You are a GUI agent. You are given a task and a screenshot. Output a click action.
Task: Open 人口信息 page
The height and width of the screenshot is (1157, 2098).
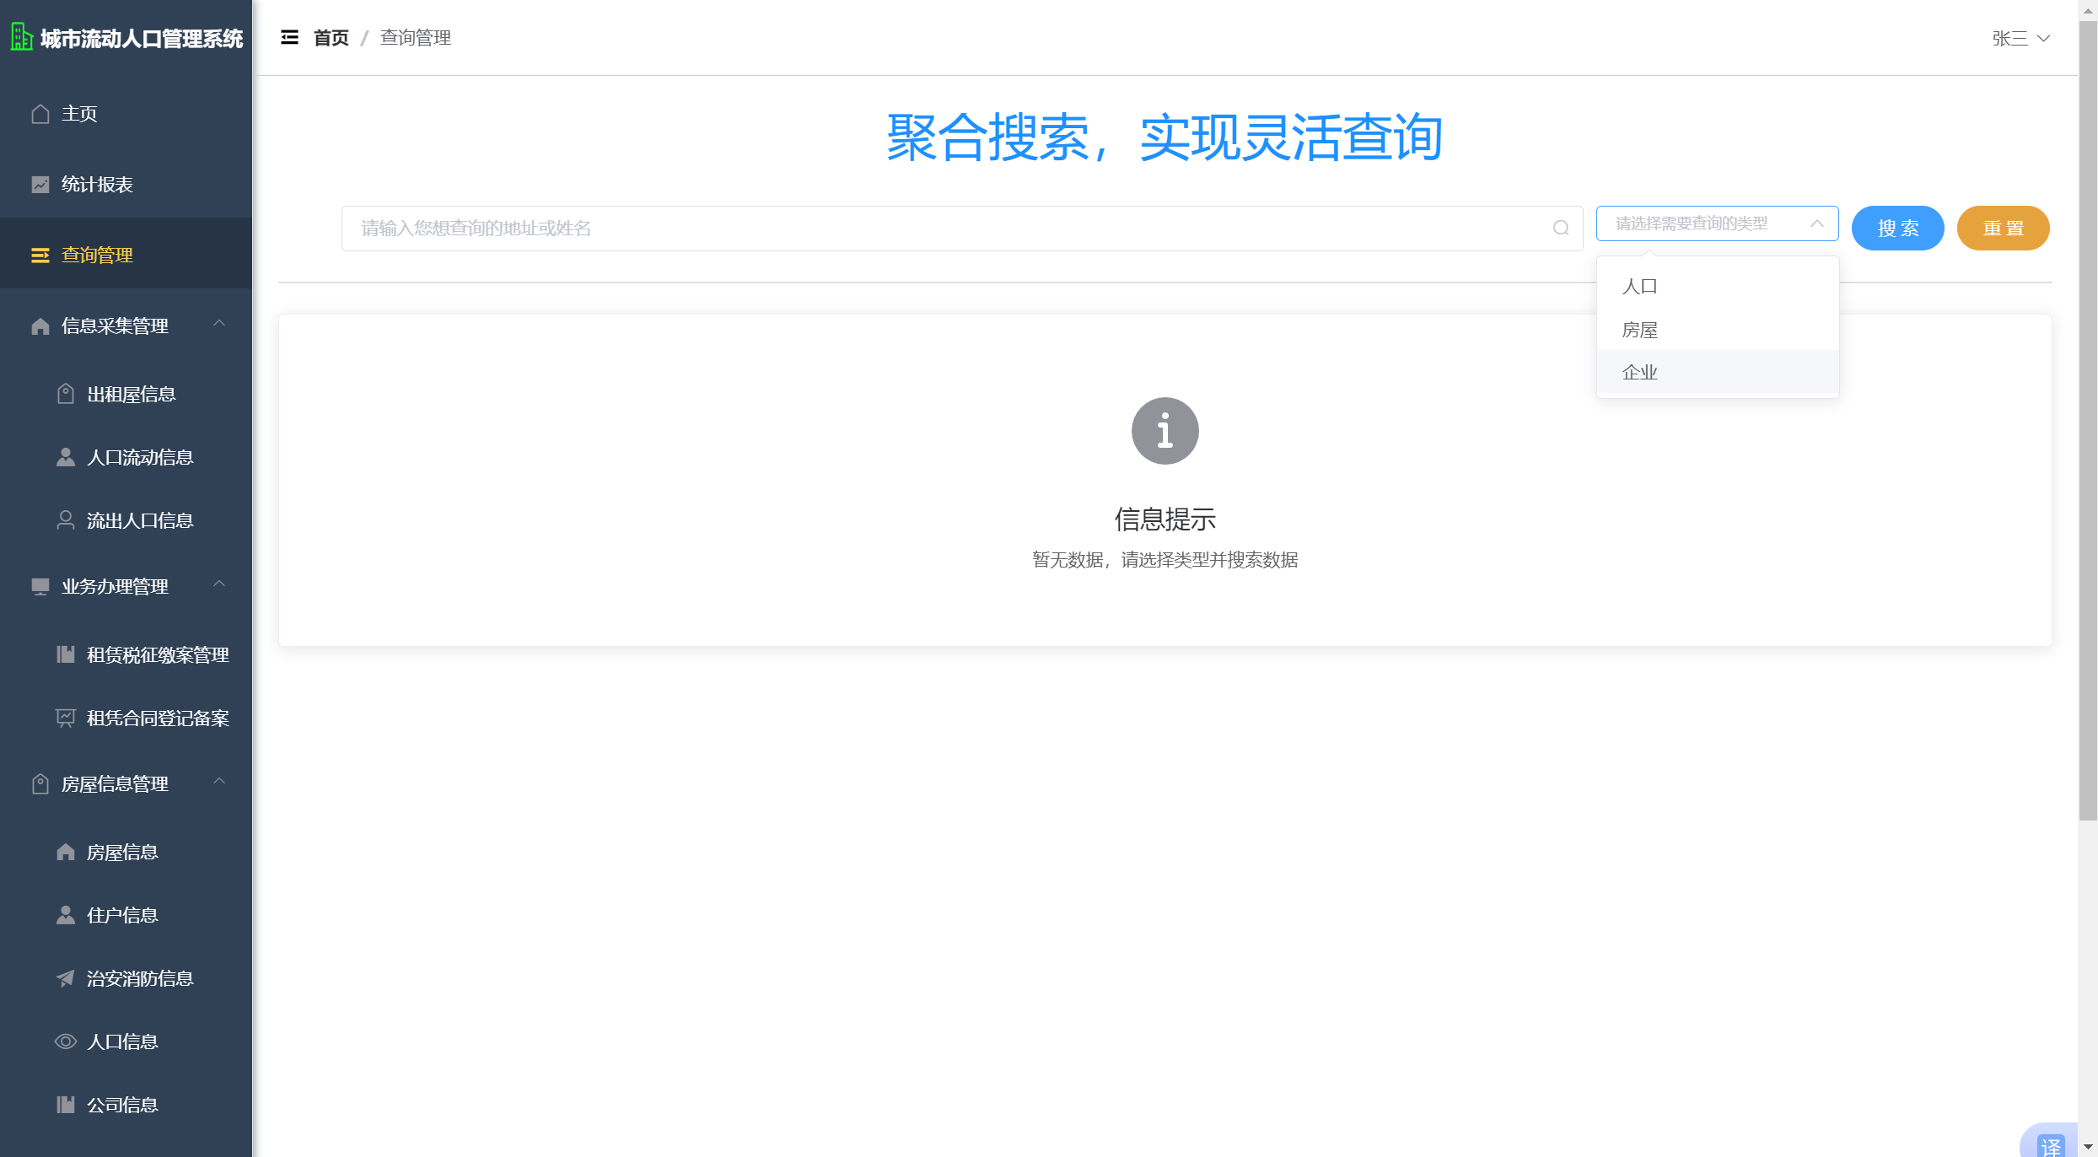(126, 1041)
